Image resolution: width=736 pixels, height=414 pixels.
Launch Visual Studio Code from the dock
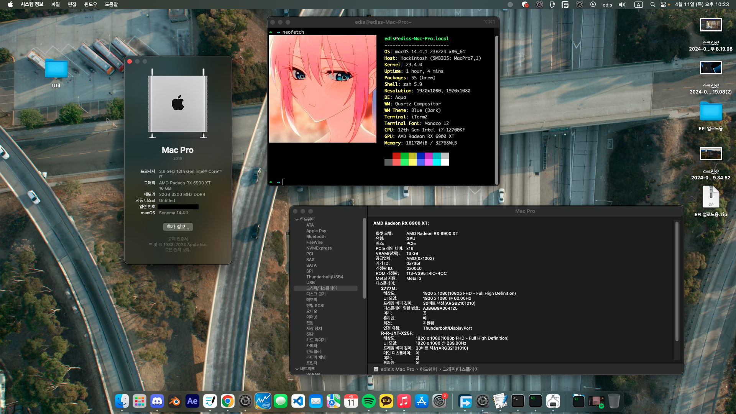[x=298, y=401]
